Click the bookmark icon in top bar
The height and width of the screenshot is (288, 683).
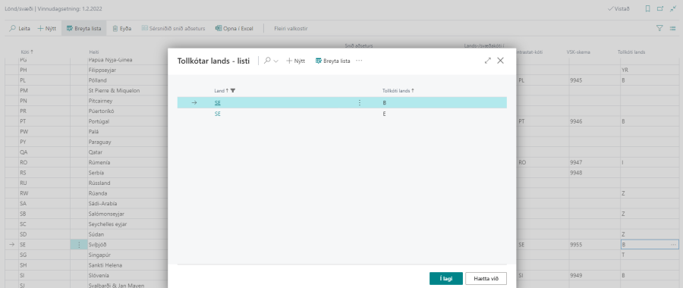[647, 8]
